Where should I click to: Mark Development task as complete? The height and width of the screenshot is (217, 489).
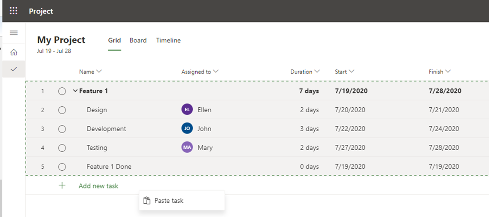point(62,129)
